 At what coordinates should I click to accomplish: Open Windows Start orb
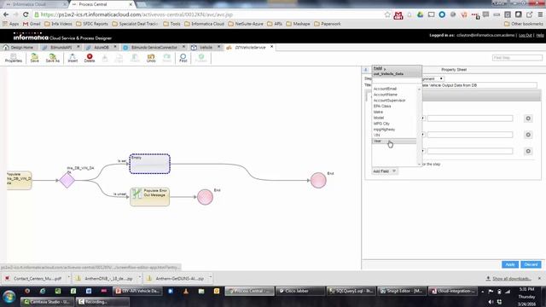pos(9,297)
